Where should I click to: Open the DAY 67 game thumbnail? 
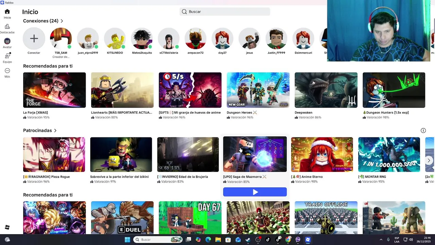tap(190, 218)
